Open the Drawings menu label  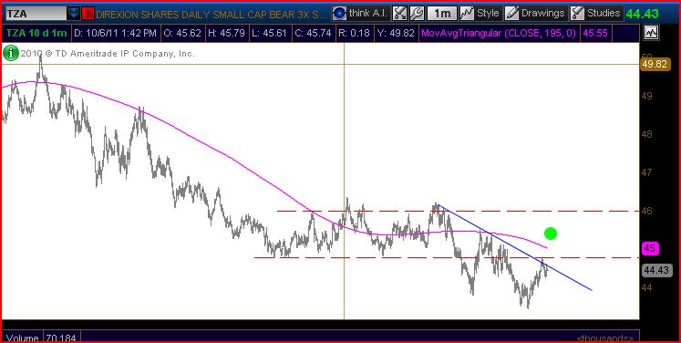click(543, 14)
